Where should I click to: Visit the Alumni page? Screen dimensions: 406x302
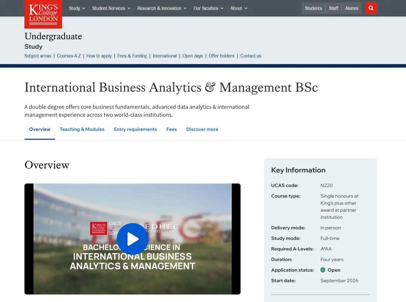tap(351, 8)
